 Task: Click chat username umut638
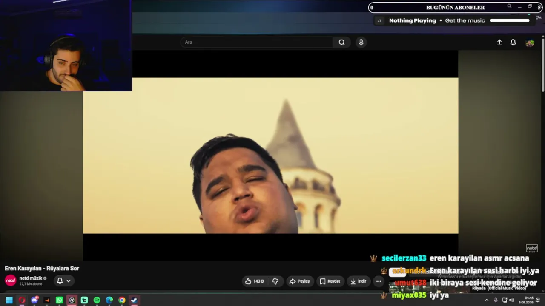coord(410,283)
